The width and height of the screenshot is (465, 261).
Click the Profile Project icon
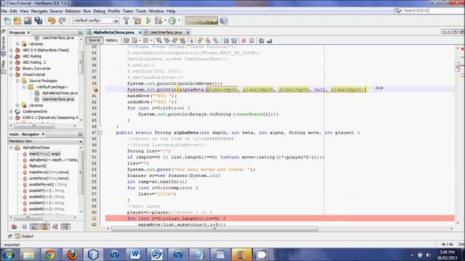coord(172,21)
